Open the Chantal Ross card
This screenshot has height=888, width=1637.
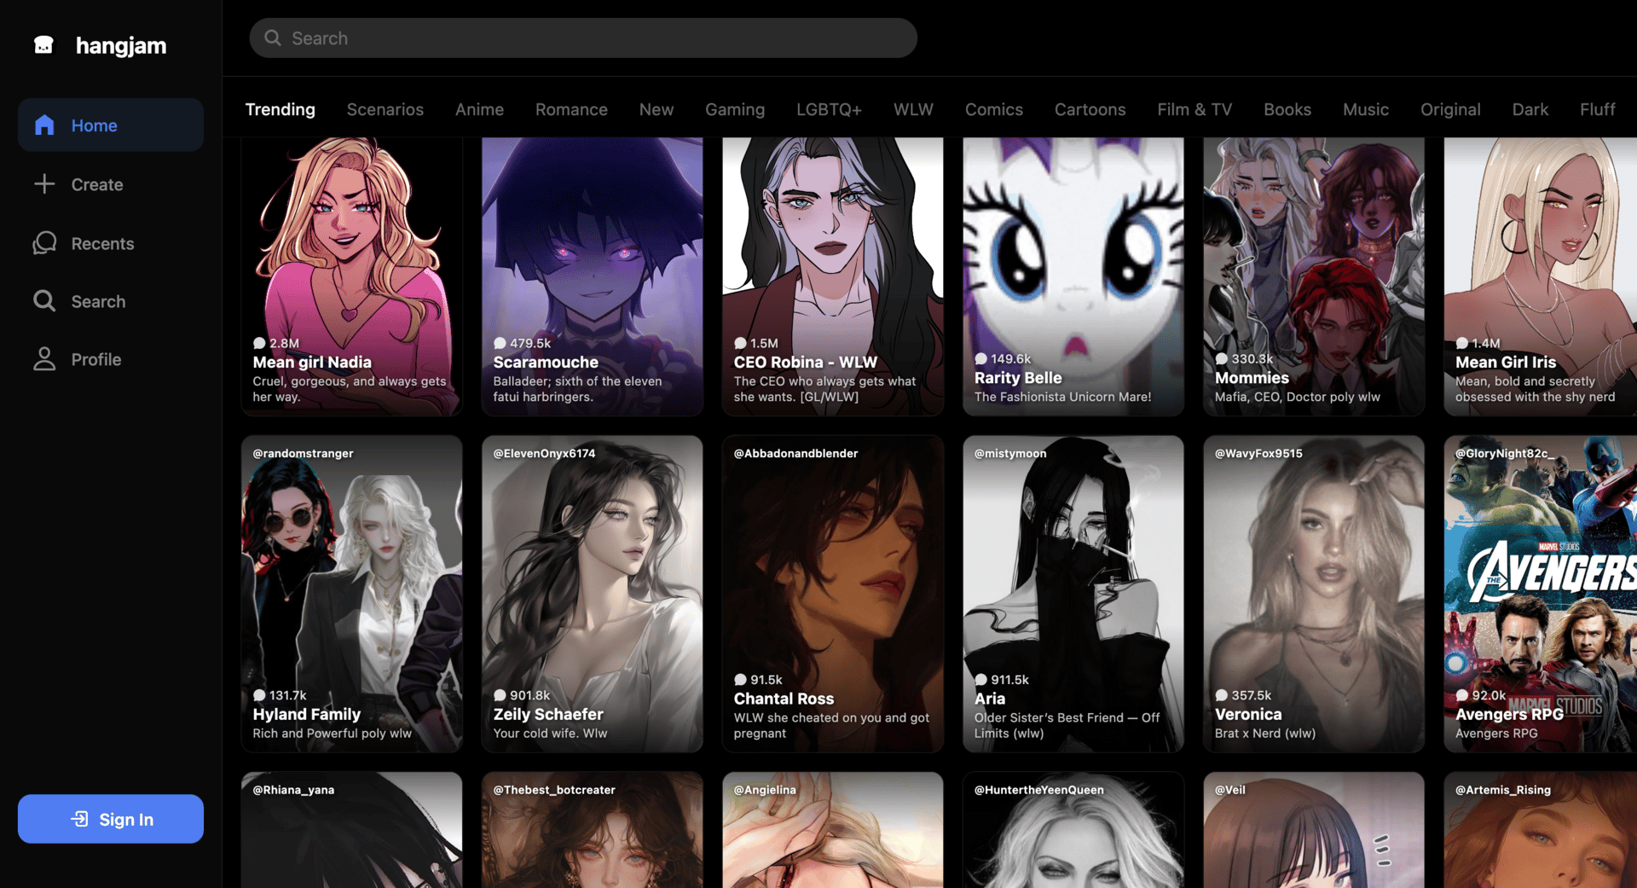(833, 594)
